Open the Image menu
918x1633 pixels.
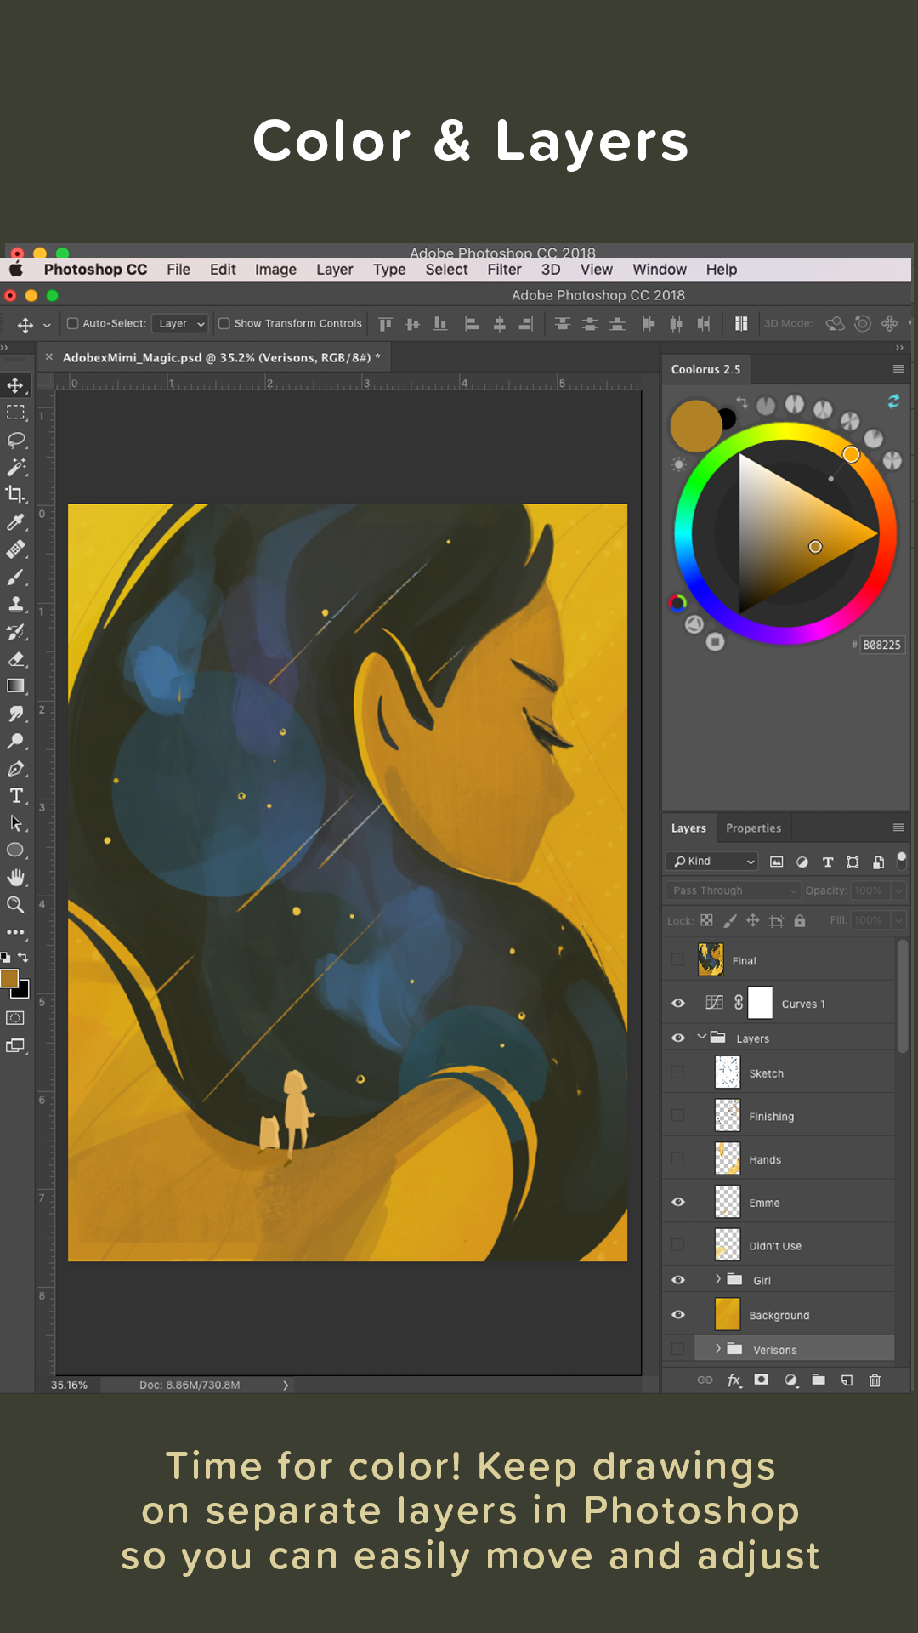coord(275,270)
